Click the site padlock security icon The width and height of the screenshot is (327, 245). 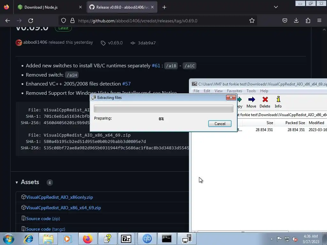(72, 21)
